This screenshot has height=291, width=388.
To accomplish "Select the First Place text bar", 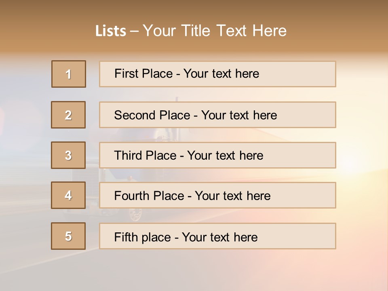I will (x=217, y=74).
